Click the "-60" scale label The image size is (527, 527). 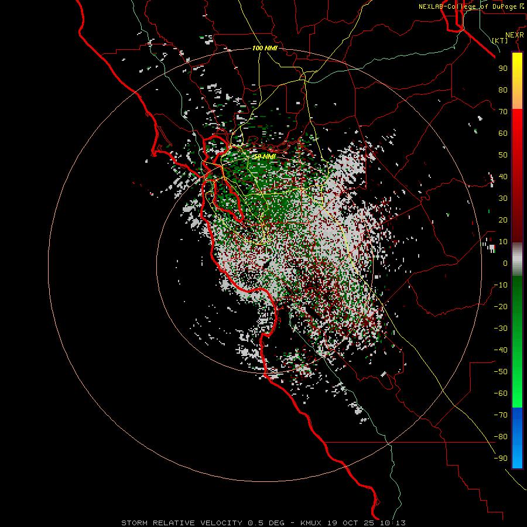tap(501, 393)
